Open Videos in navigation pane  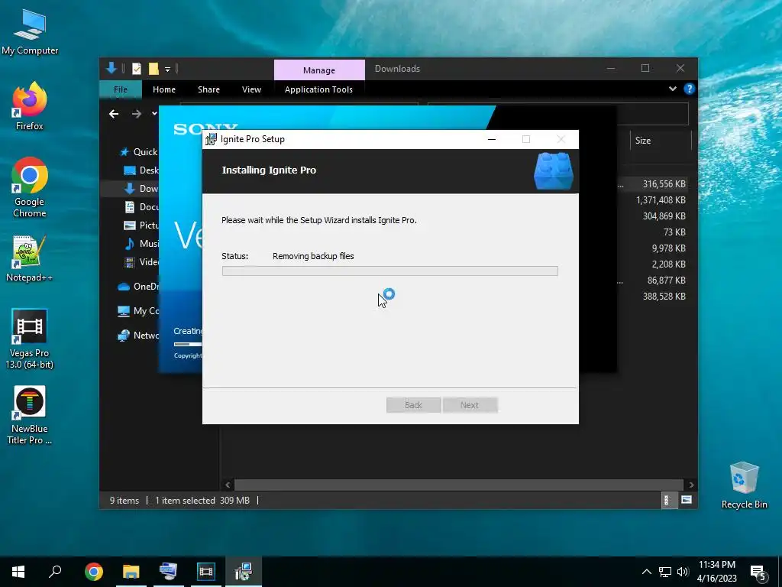(x=141, y=262)
